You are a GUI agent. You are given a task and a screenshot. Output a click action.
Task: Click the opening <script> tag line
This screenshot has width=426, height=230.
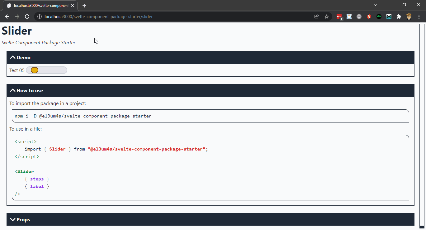click(x=26, y=141)
